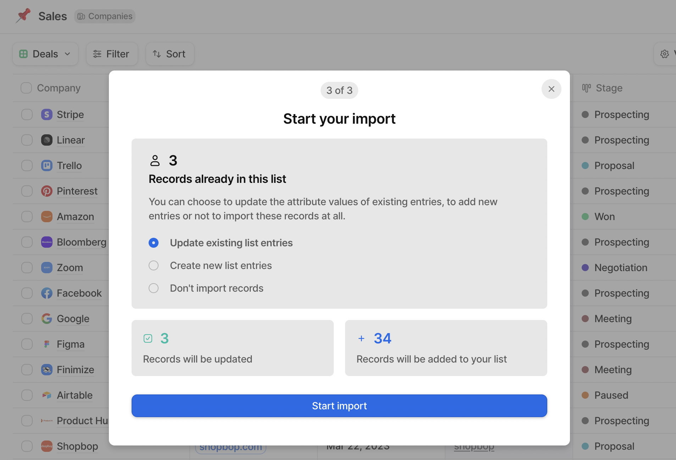Click the Sales pushpin icon
Viewport: 676px width, 460px height.
click(x=23, y=16)
